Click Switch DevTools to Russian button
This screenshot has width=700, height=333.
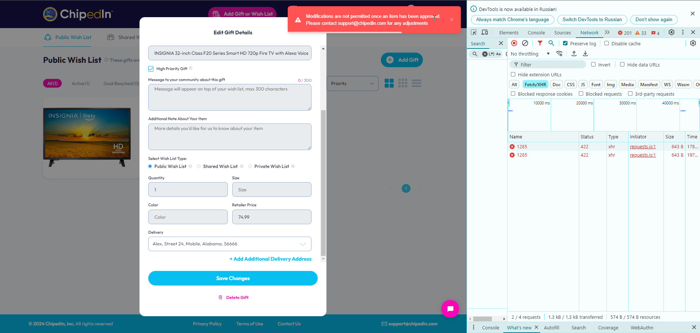(x=592, y=20)
